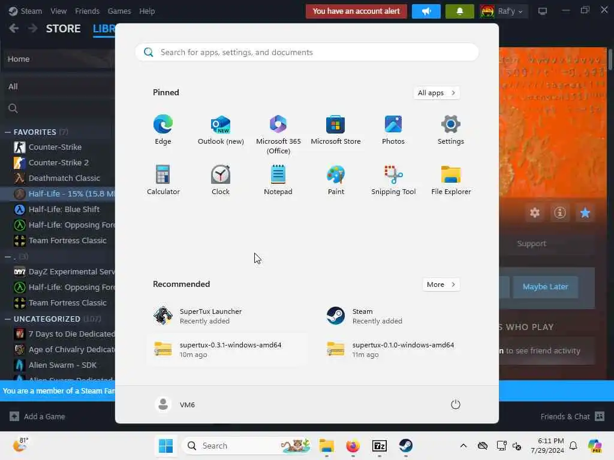614x460 pixels.
Task: Open taskbar clock showing 6:11 PM
Action: point(547,446)
